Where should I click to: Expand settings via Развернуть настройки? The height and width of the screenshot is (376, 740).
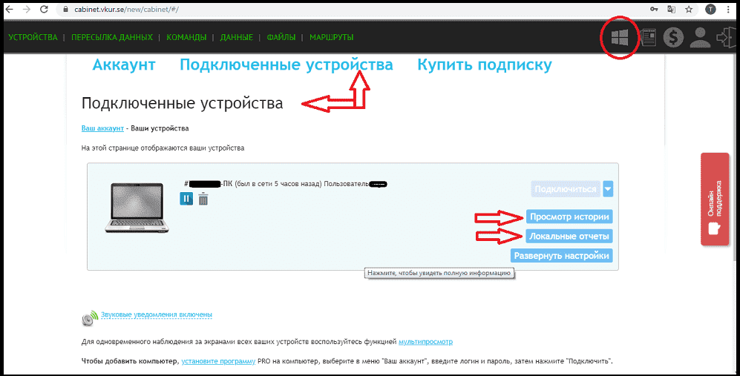(562, 256)
